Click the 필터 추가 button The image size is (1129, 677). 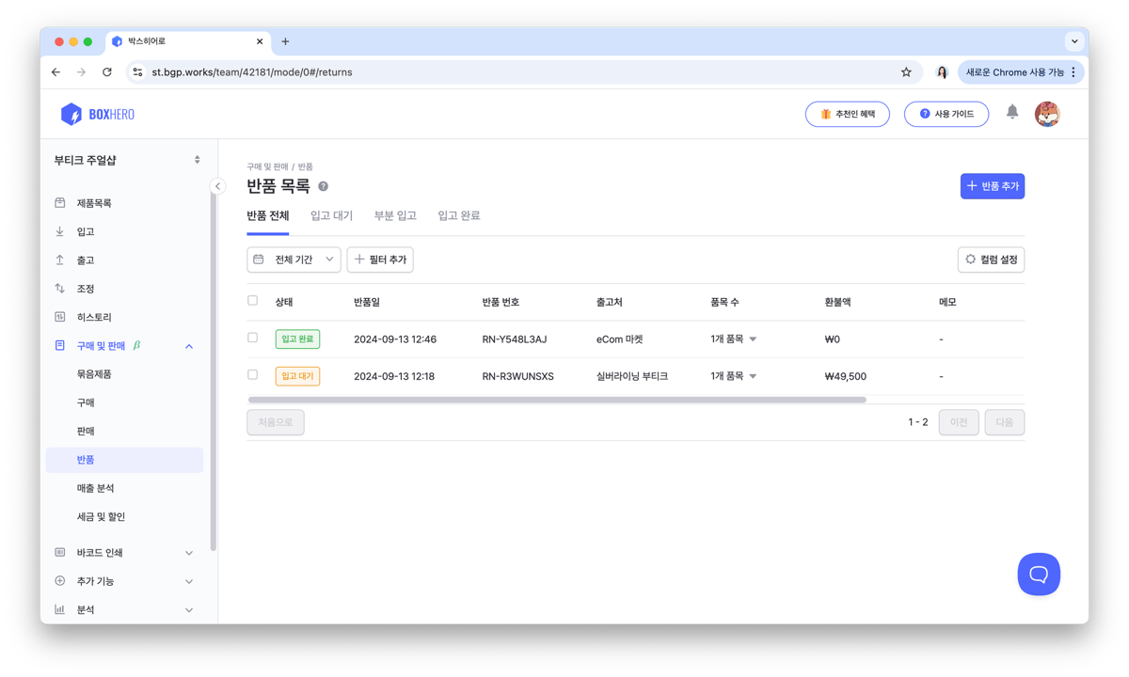coord(380,260)
